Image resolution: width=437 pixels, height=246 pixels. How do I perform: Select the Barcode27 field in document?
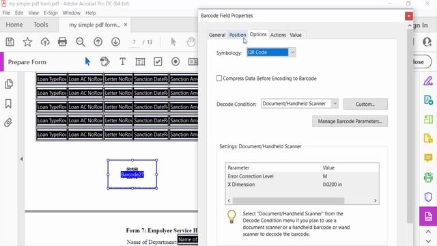[132, 174]
